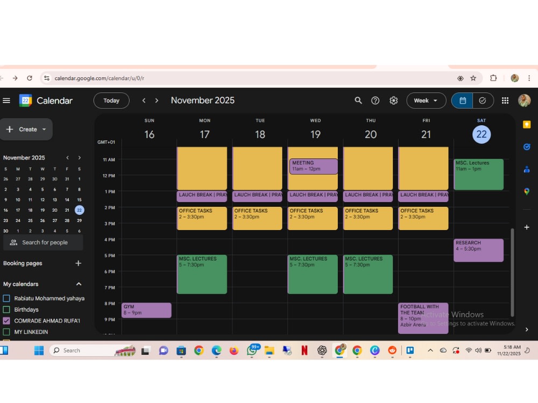The height and width of the screenshot is (403, 538).
Task: Go to next week arrow
Action: pyautogui.click(x=157, y=100)
